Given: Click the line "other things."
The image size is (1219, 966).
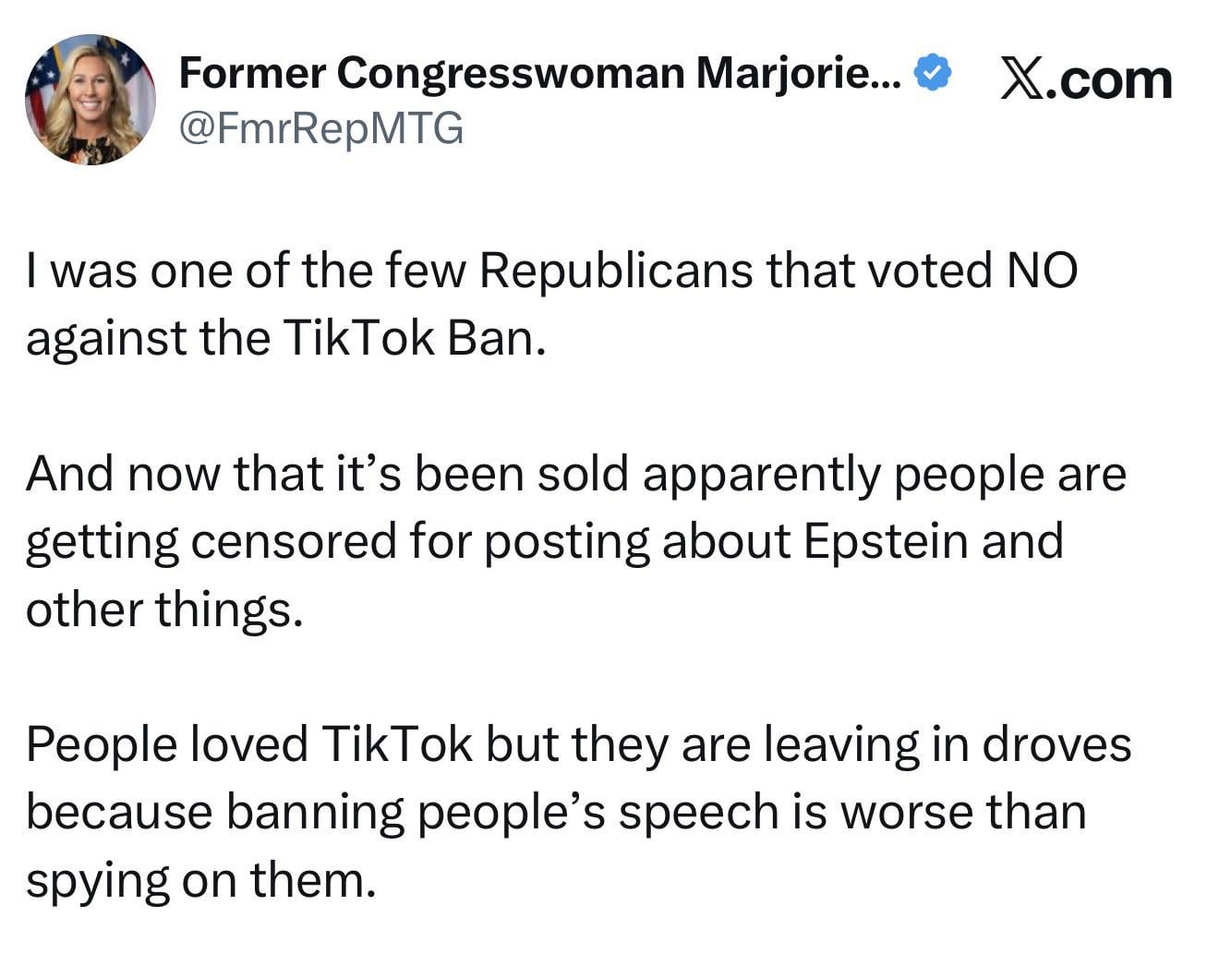Looking at the screenshot, I should (x=164, y=610).
